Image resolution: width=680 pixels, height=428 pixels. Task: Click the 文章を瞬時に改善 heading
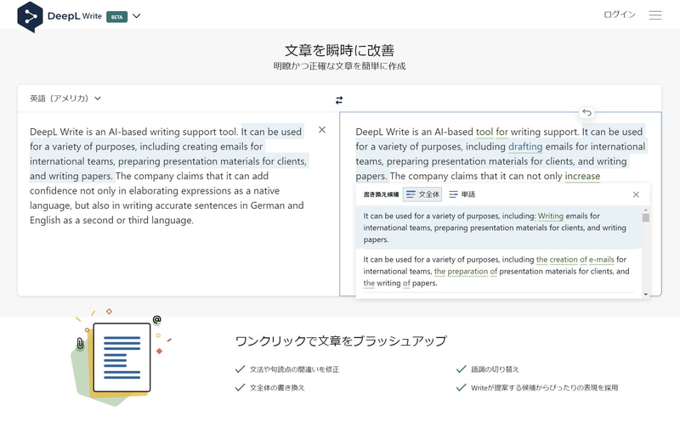click(339, 50)
